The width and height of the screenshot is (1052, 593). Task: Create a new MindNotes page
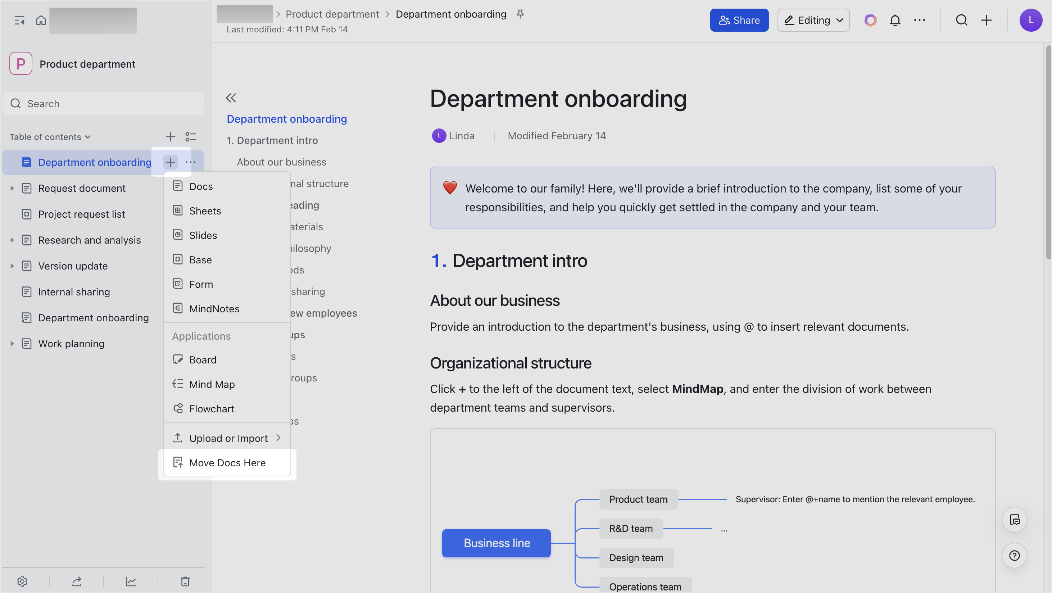[227, 309]
